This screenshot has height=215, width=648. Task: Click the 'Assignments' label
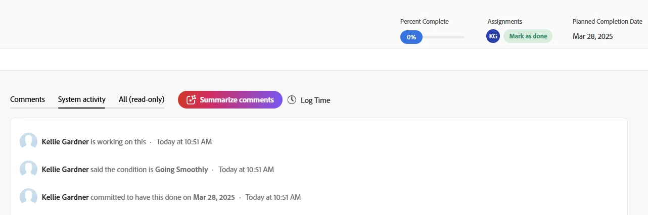pos(505,22)
